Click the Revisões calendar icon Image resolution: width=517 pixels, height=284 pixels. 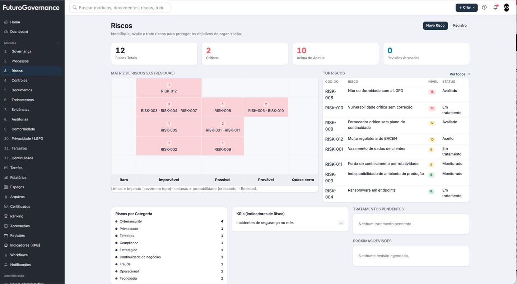click(x=6, y=236)
